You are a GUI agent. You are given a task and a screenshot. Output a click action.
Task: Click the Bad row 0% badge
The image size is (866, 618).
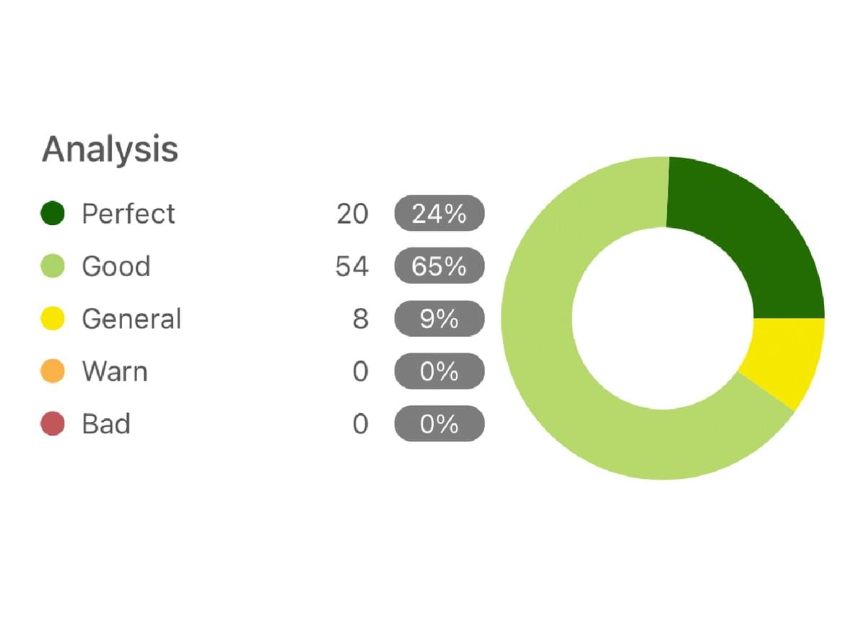pos(439,424)
